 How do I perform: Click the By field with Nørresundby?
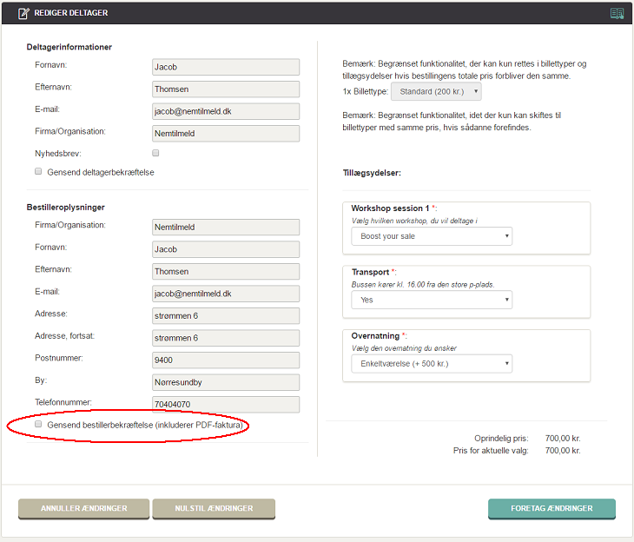pos(225,382)
